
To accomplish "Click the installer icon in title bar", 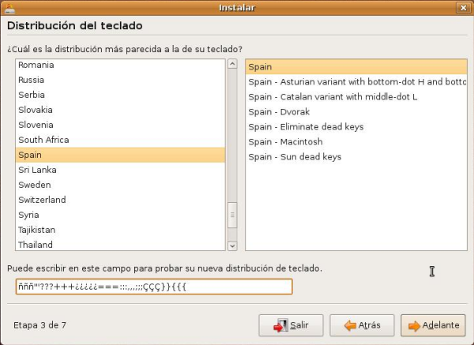I will coord(9,8).
